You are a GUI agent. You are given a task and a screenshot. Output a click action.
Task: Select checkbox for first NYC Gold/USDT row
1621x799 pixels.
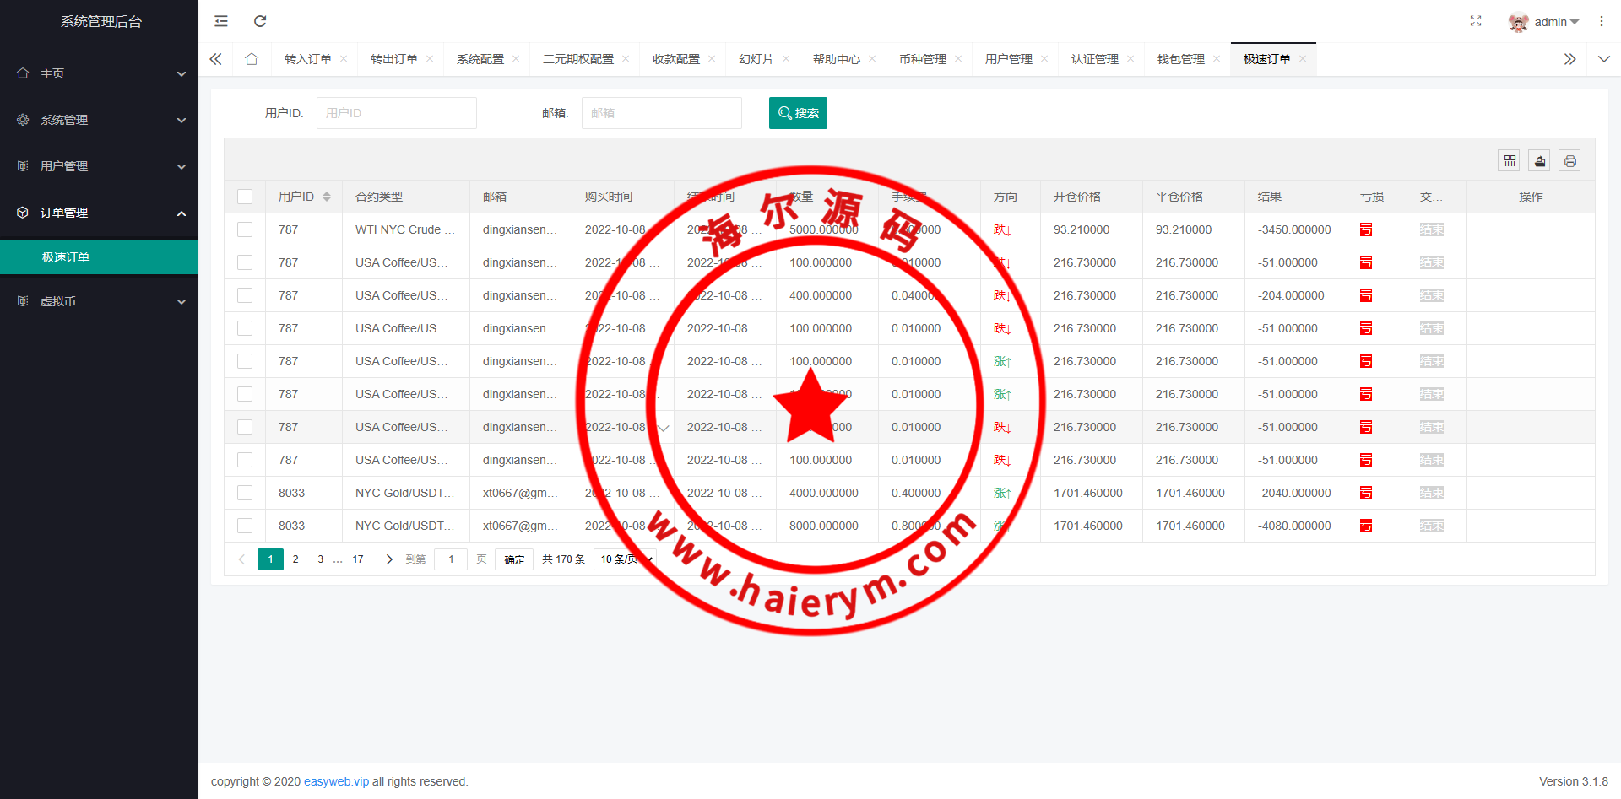point(245,493)
